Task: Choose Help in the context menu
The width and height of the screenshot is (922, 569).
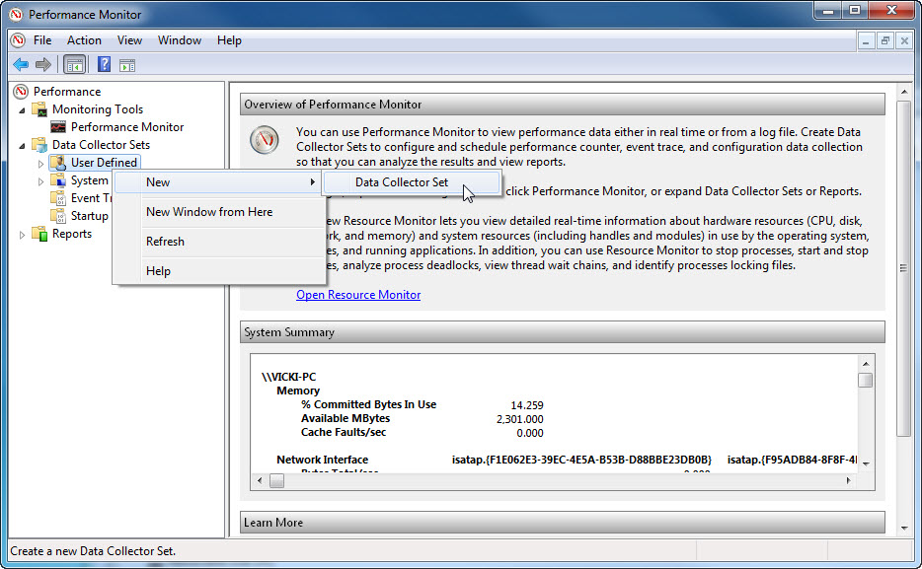Action: pyautogui.click(x=219, y=271)
